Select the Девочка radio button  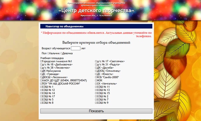pyautogui.click(x=61, y=54)
